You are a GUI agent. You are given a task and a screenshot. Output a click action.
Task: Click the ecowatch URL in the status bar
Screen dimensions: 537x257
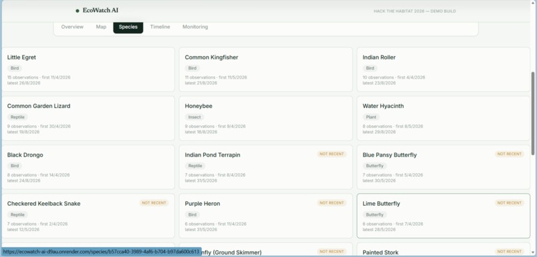(x=101, y=252)
